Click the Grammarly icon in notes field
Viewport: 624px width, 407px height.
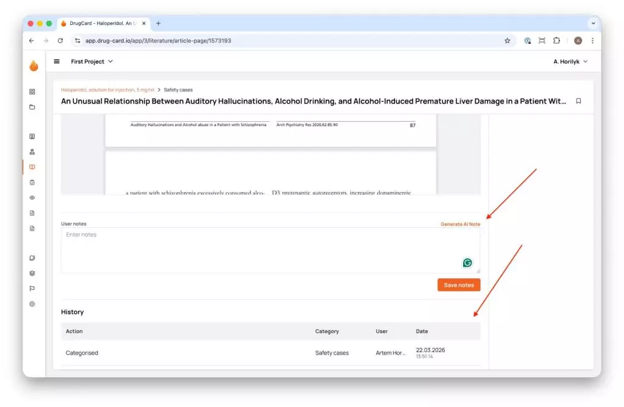467,263
